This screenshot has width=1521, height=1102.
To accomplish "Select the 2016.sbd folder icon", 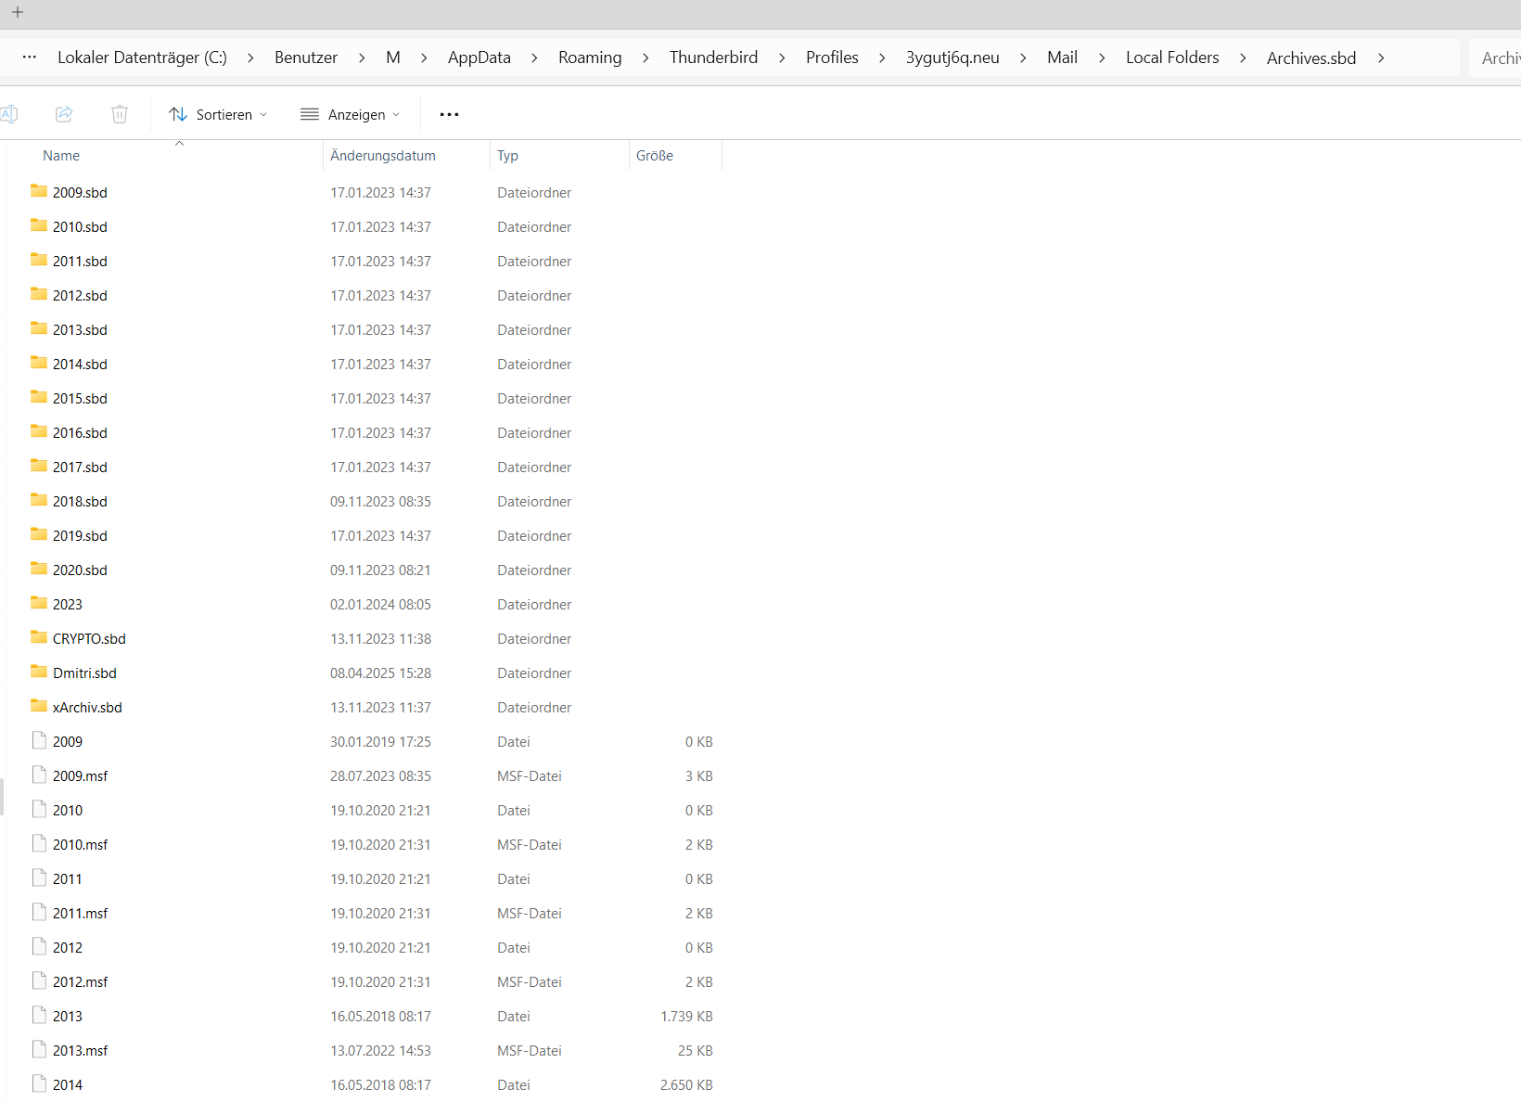I will [x=39, y=431].
